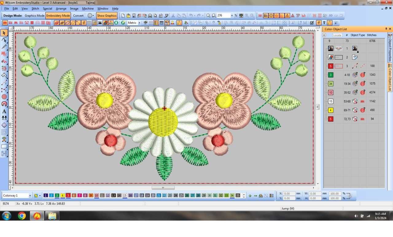Select white color swatch 15 in palette
This screenshot has height=237, width=393.
click(125, 196)
